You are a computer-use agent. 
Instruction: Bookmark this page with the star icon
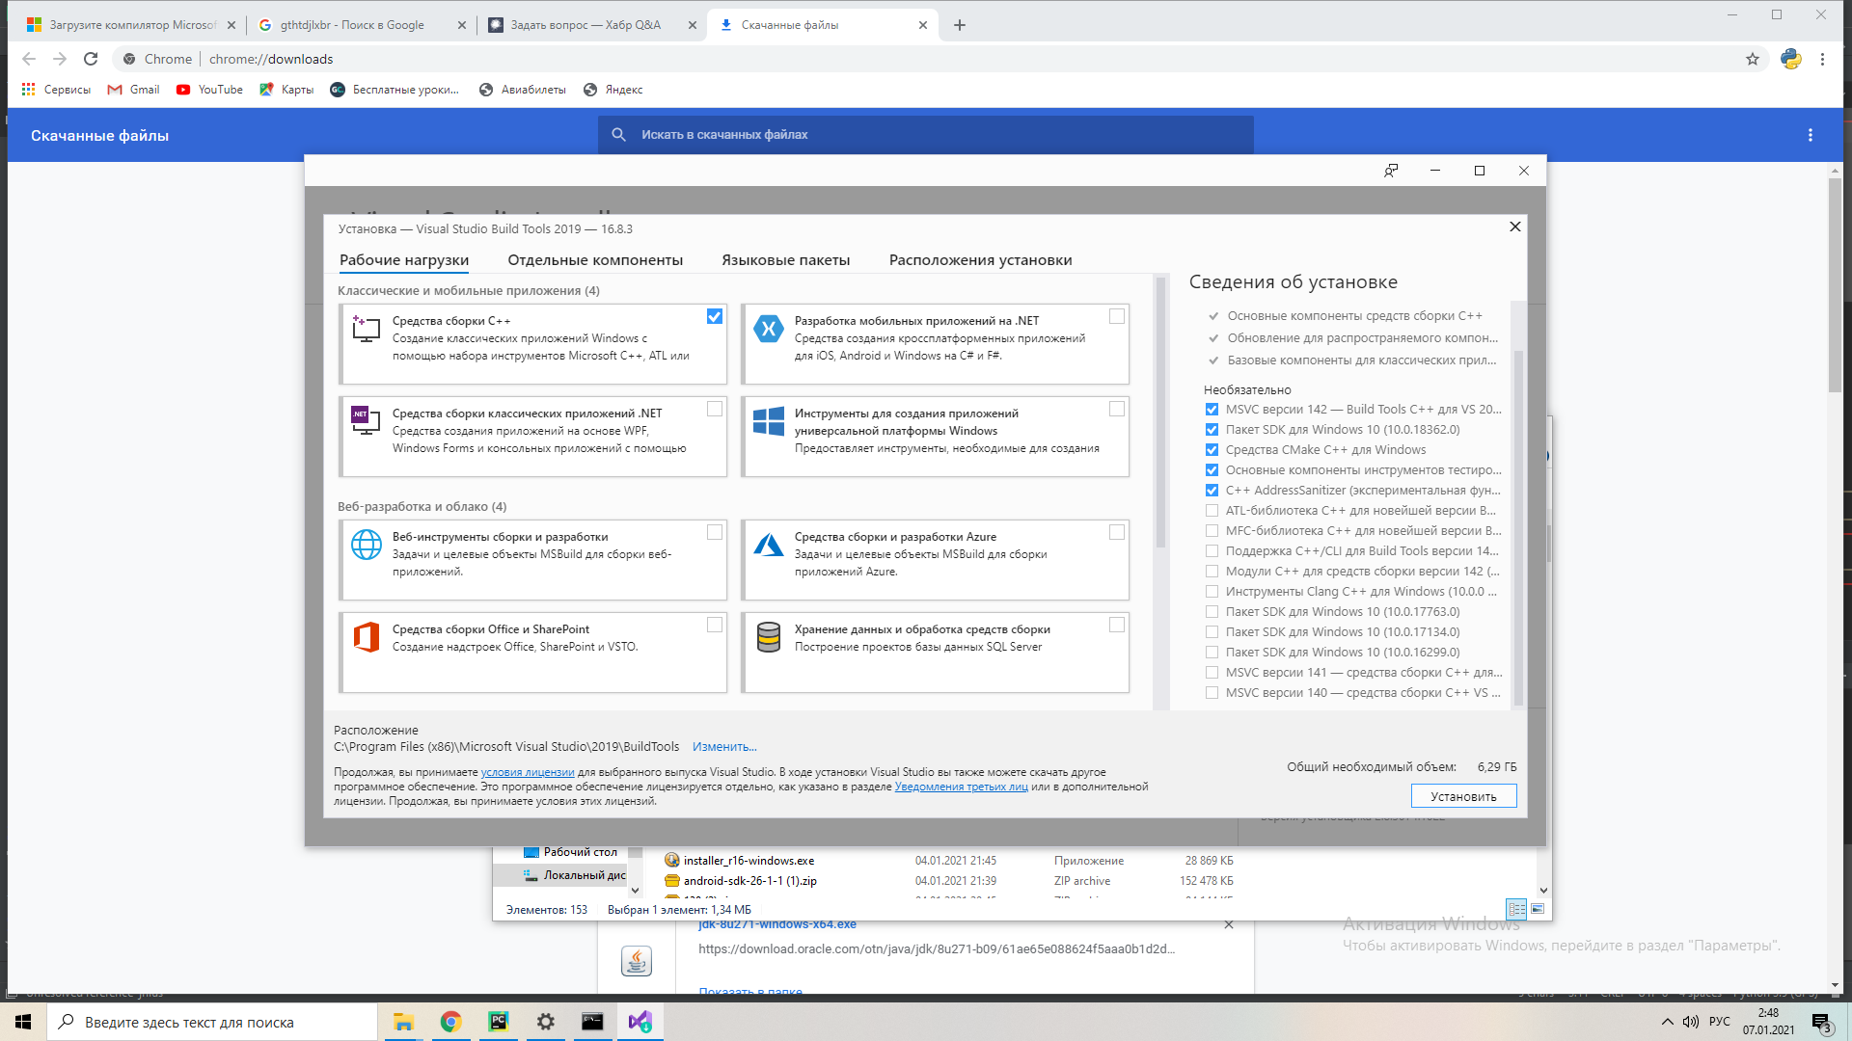(1752, 59)
